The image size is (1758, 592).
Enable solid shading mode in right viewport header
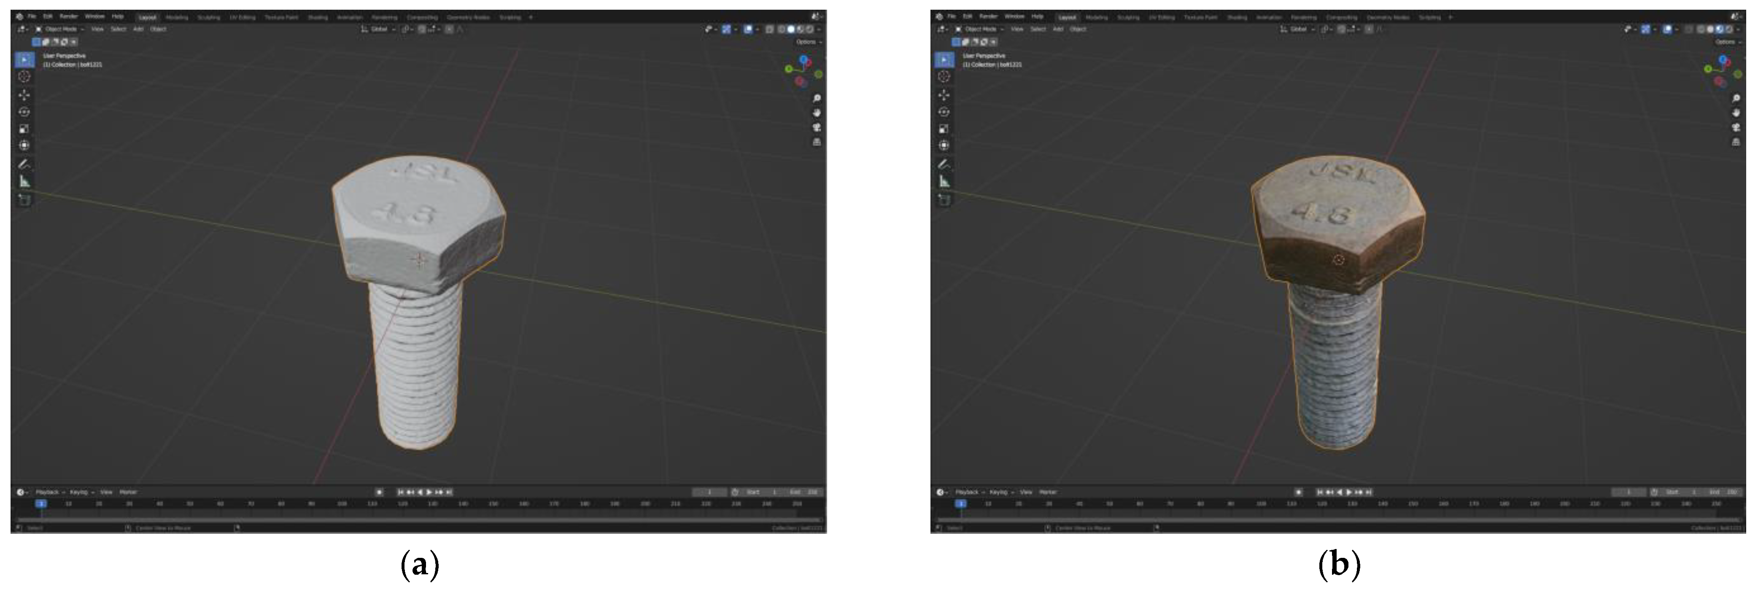(x=1711, y=30)
